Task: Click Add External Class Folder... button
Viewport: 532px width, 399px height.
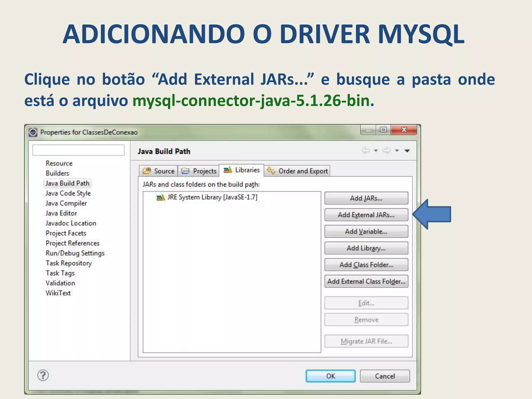Action: pyautogui.click(x=366, y=281)
